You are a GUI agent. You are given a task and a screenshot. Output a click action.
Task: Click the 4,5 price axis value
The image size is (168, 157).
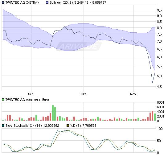pyautogui.click(x=159, y=87)
